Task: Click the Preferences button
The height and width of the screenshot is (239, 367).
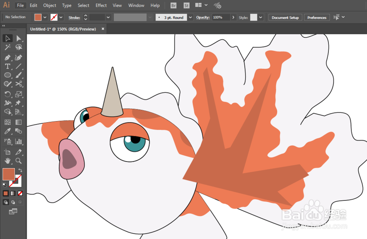Action: (317, 18)
